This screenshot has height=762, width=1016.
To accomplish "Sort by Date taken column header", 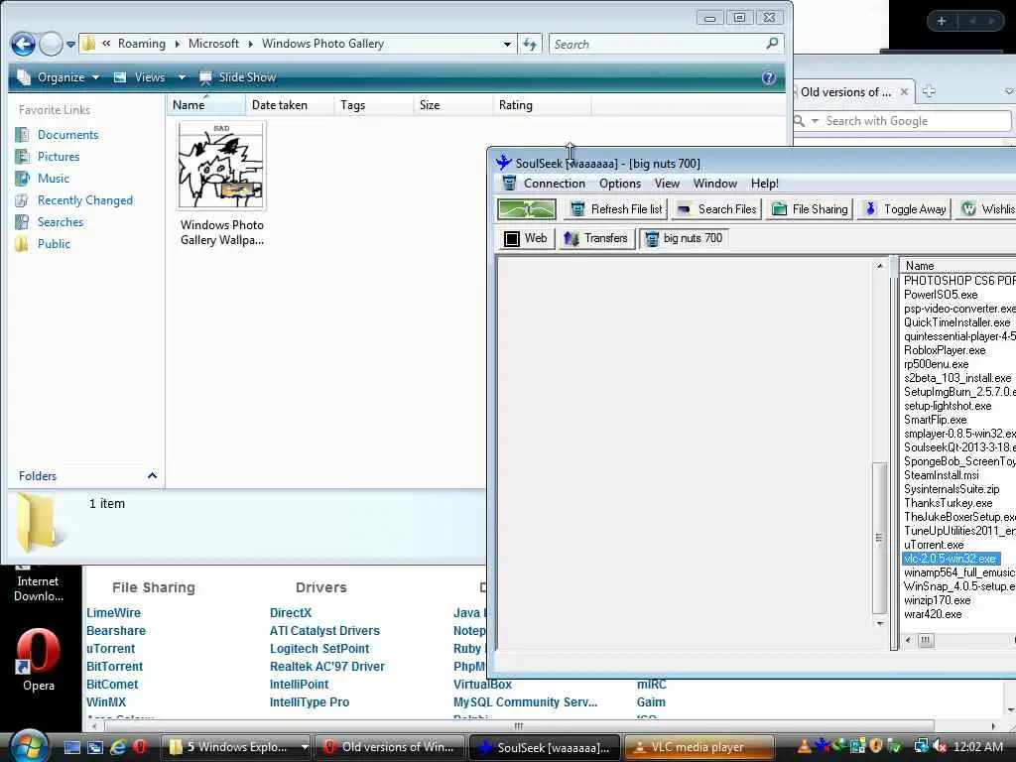I will (x=290, y=105).
